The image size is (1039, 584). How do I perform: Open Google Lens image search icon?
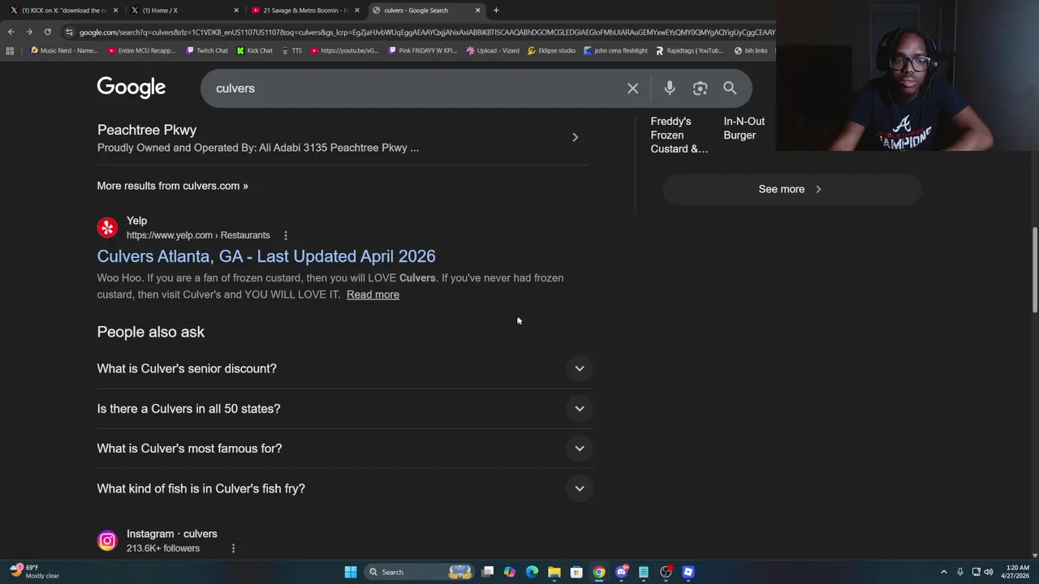point(700,88)
